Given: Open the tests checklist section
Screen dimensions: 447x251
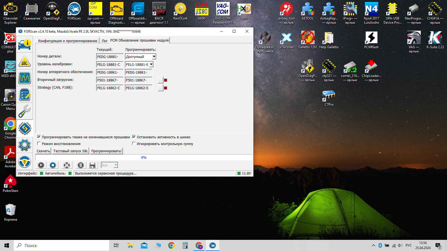Looking at the screenshot, I should [x=25, y=95].
